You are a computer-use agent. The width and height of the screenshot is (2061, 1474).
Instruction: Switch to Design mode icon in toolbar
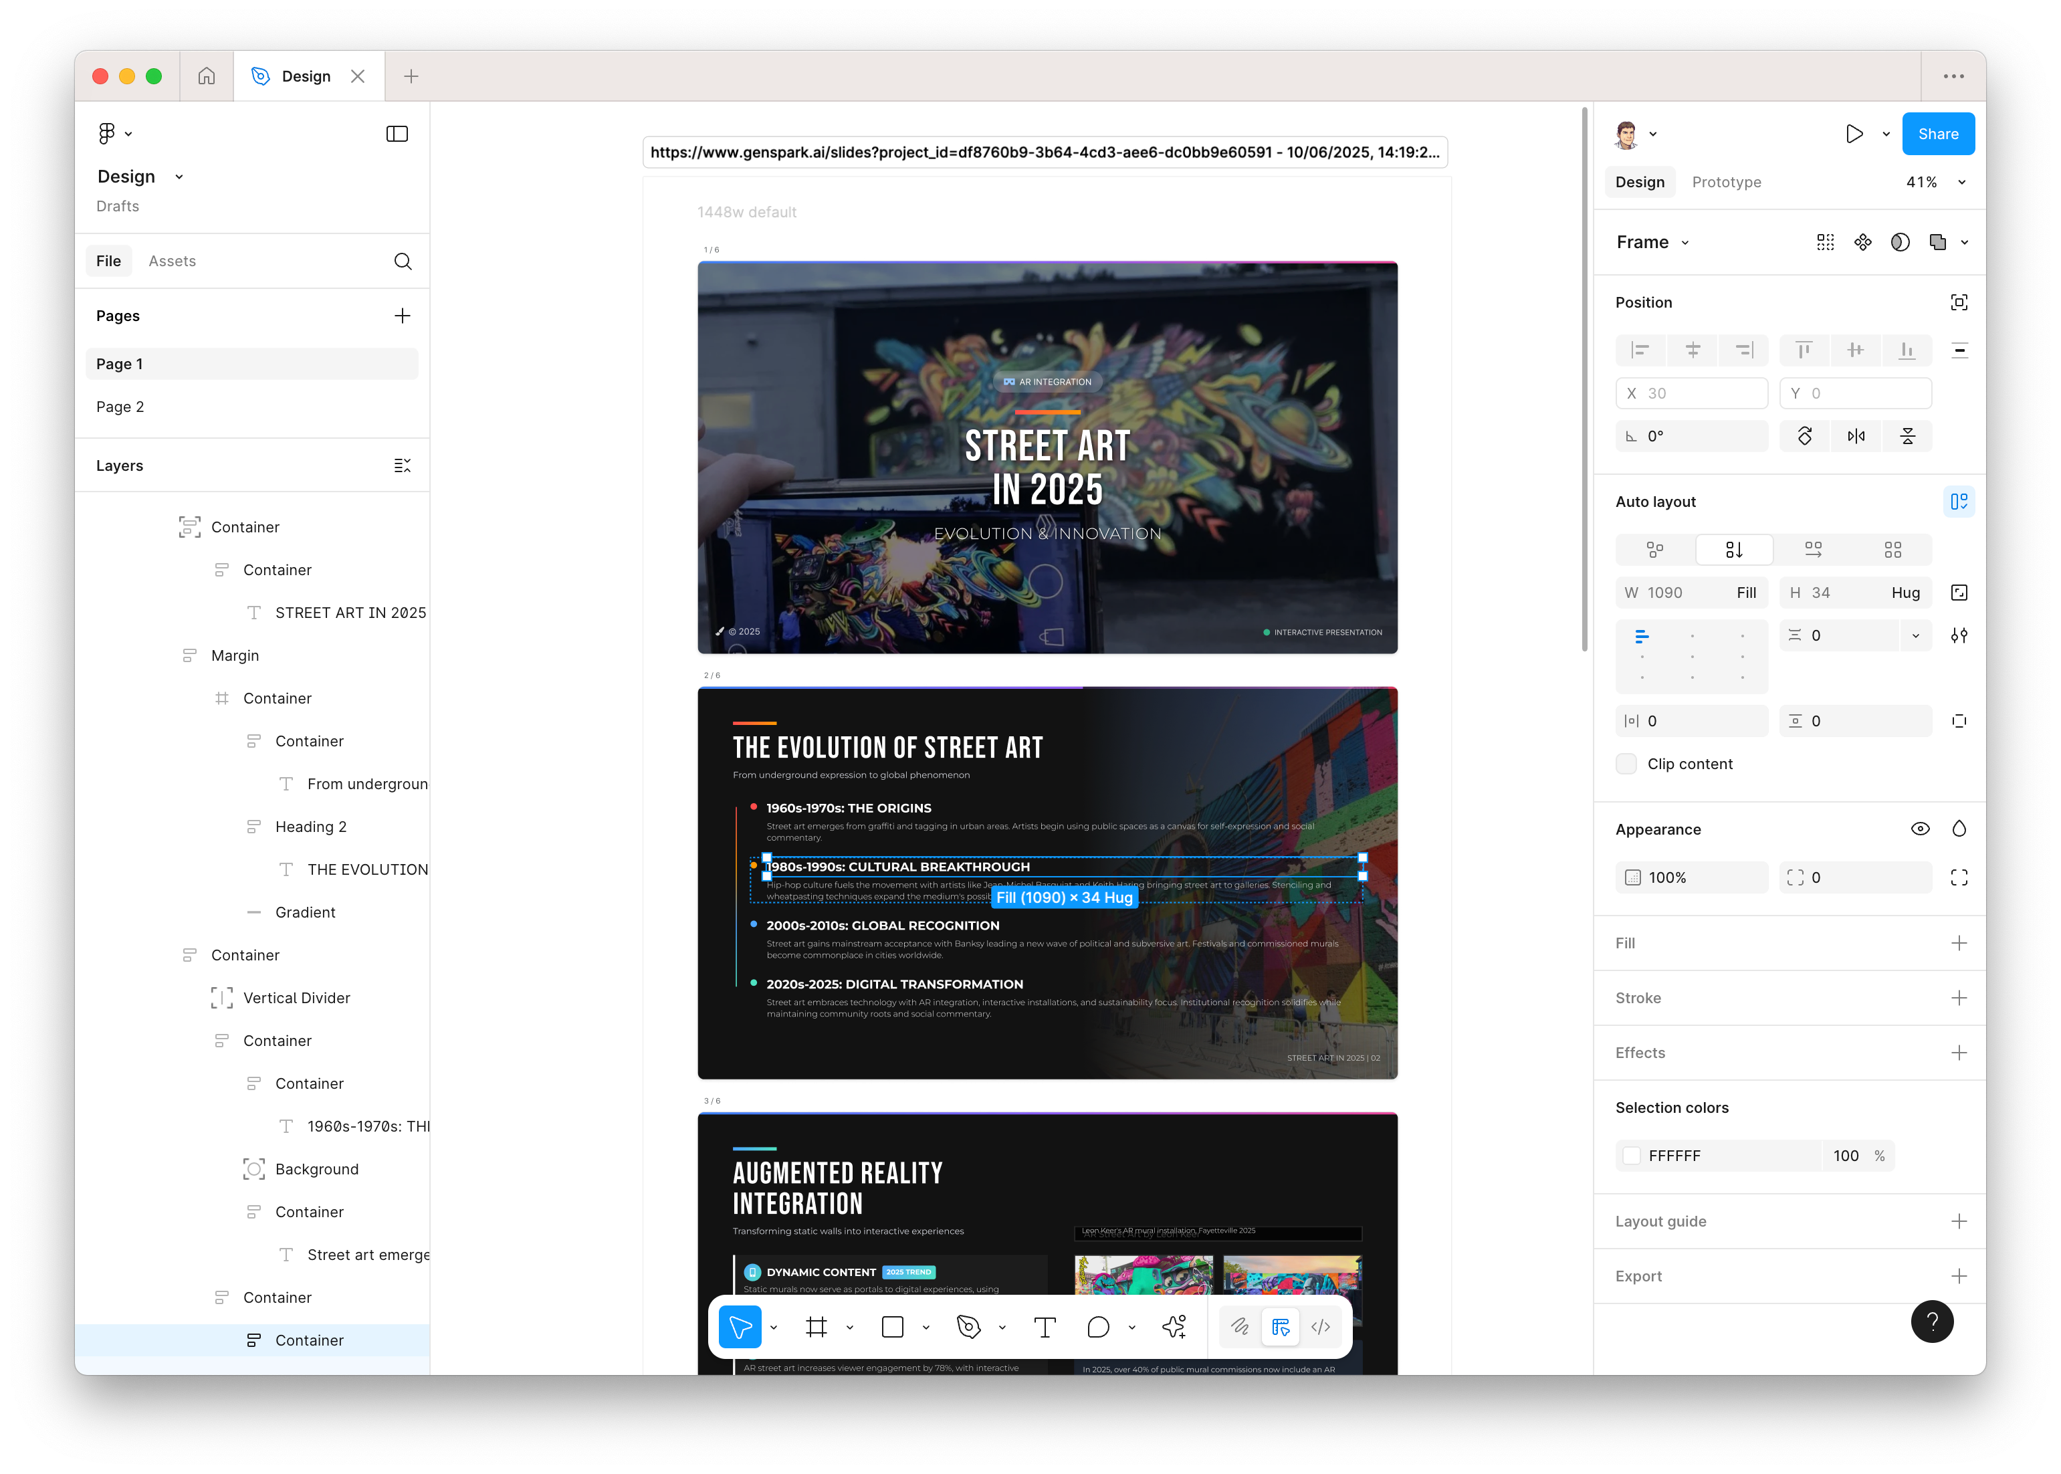tap(1281, 1327)
